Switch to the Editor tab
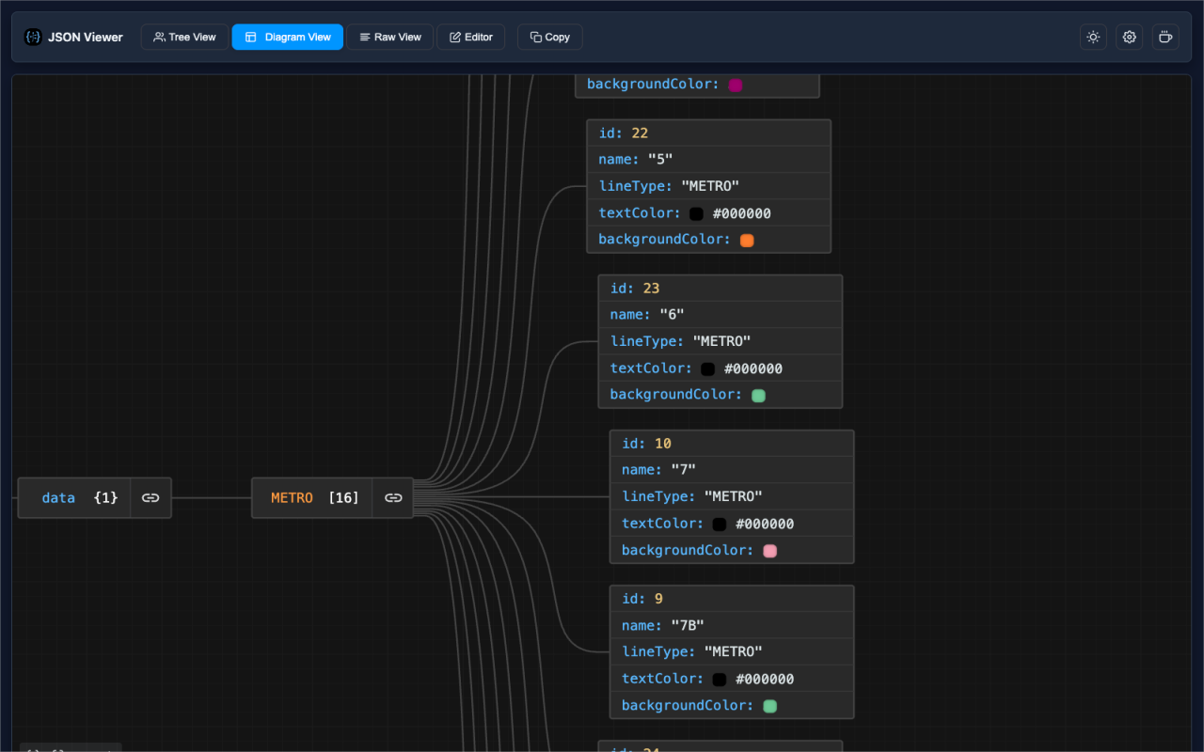The image size is (1204, 752). tap(471, 37)
